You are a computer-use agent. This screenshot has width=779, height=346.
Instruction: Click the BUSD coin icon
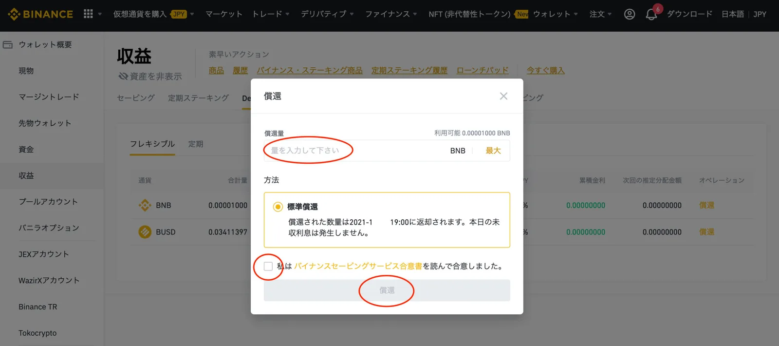(x=145, y=232)
